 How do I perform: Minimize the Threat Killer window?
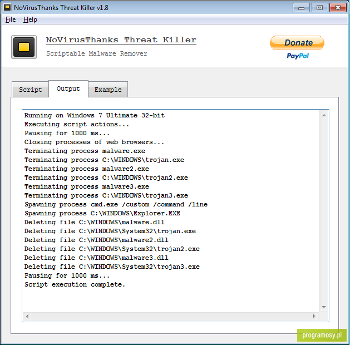[302, 8]
